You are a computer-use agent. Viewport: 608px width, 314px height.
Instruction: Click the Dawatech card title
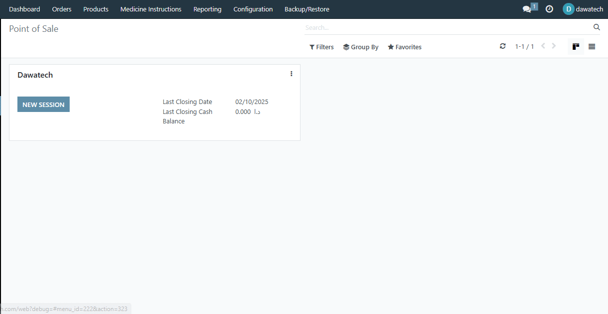(35, 75)
